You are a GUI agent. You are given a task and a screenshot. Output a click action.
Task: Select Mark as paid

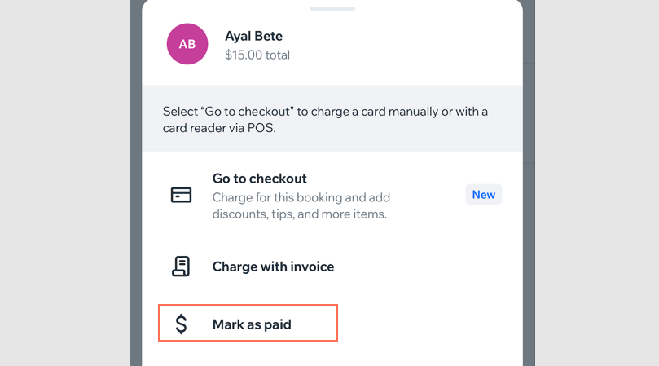252,324
